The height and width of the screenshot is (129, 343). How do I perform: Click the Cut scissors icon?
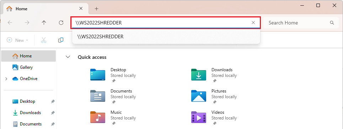click(44, 40)
